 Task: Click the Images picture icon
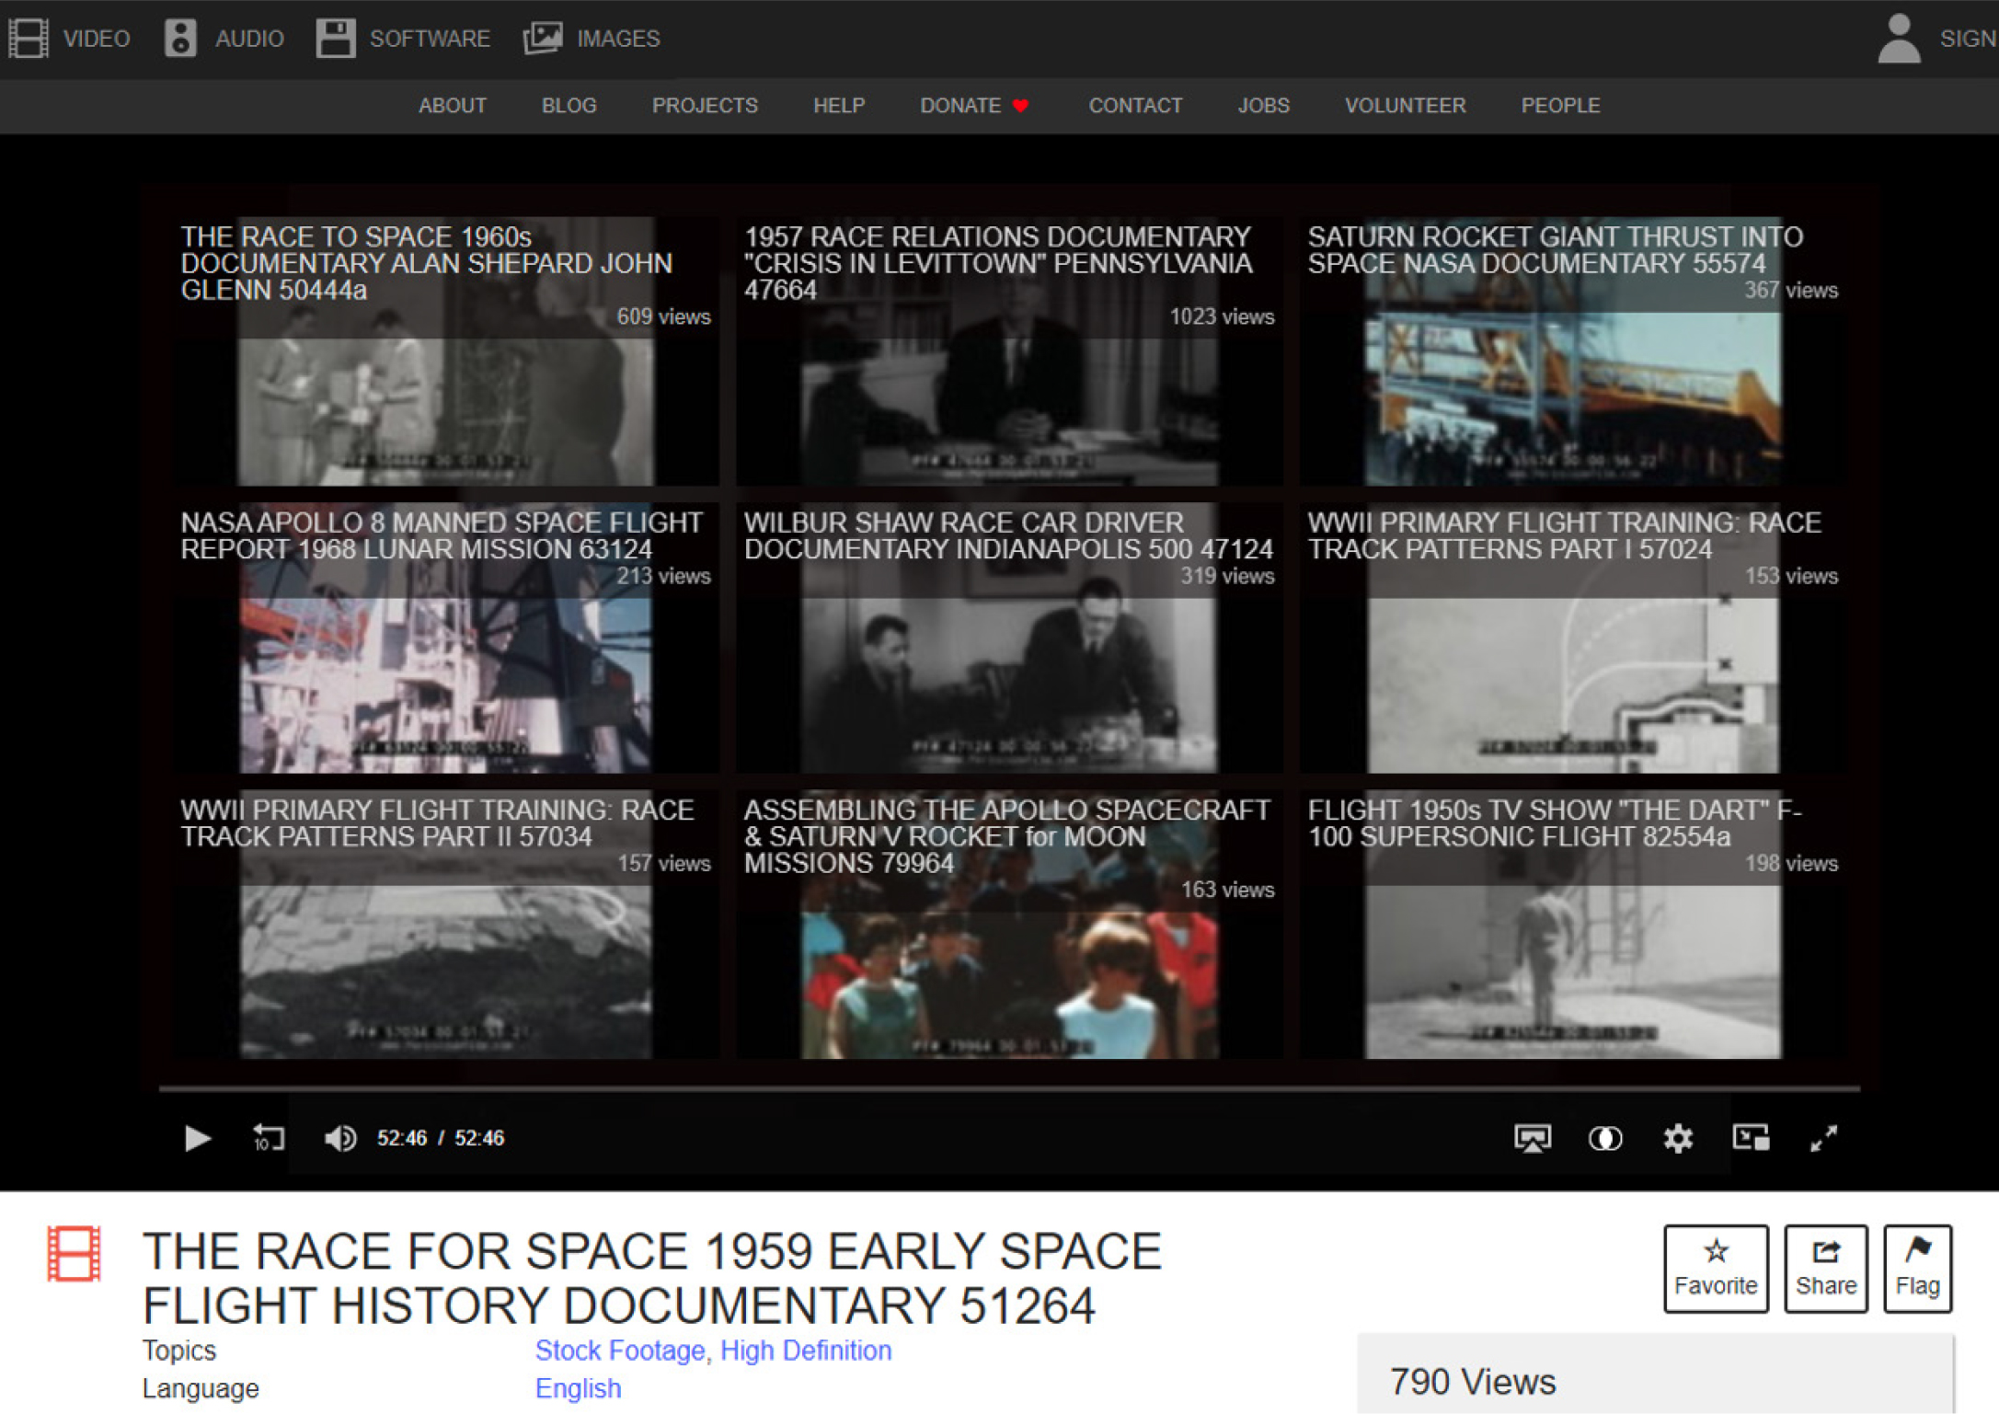(x=543, y=39)
